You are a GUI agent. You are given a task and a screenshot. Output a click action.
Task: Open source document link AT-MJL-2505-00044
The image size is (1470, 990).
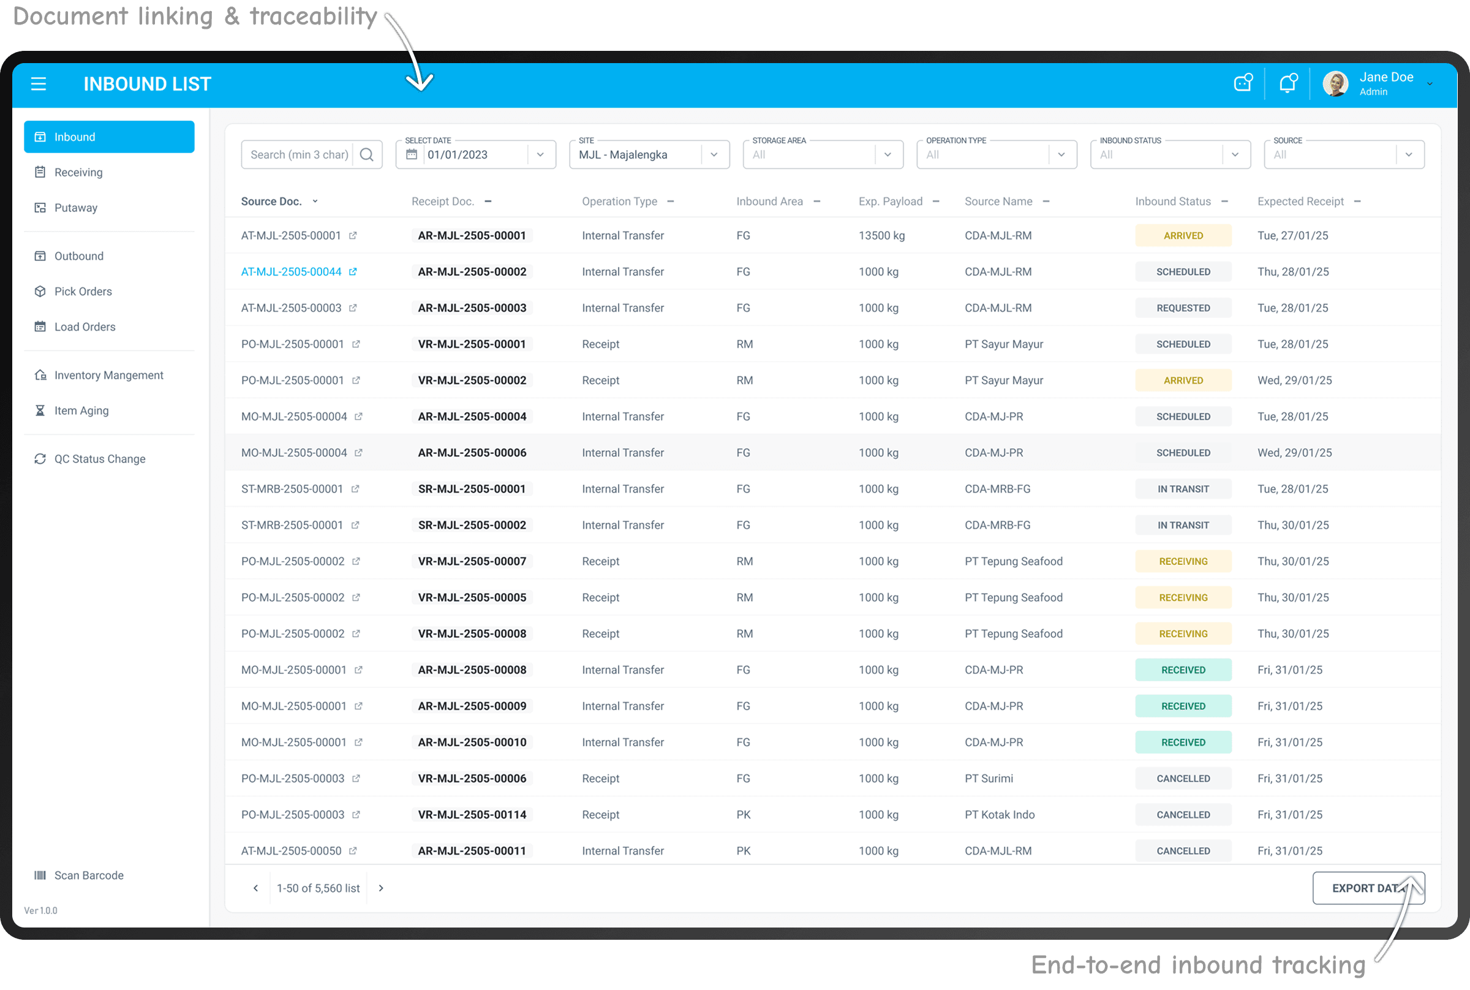[x=291, y=272]
